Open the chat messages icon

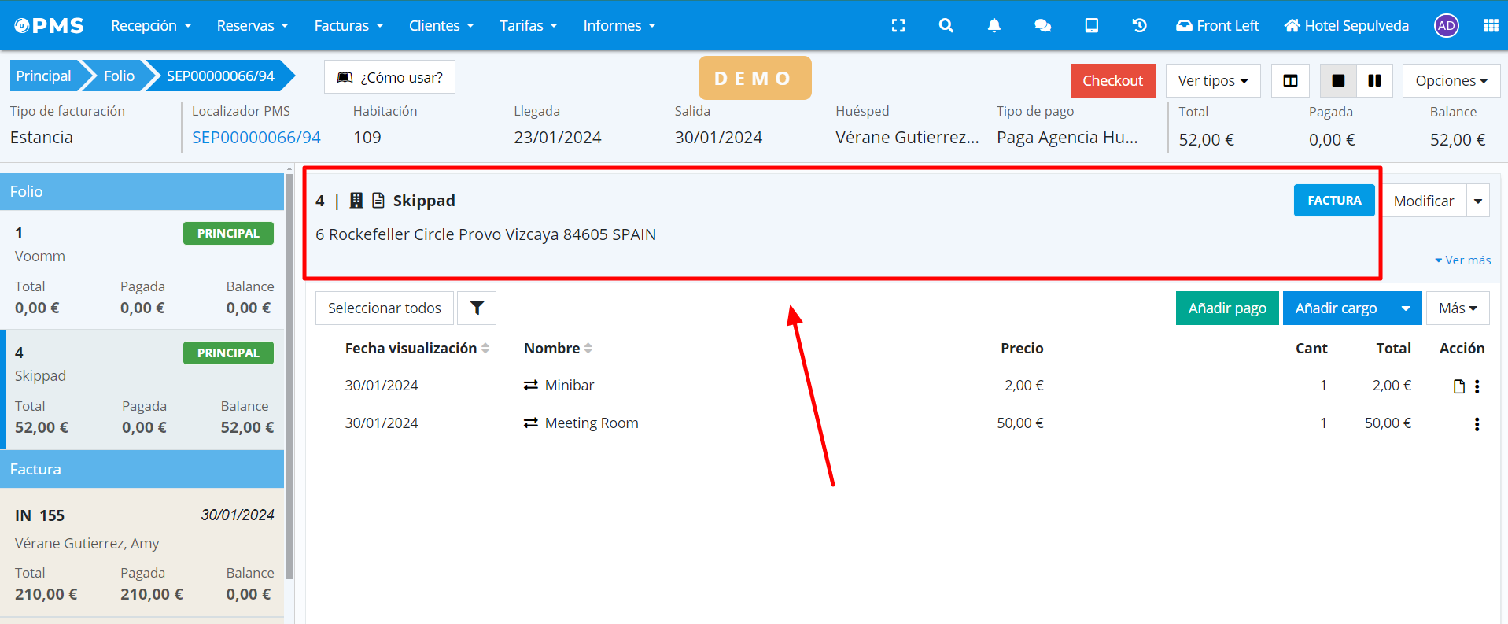point(1043,26)
